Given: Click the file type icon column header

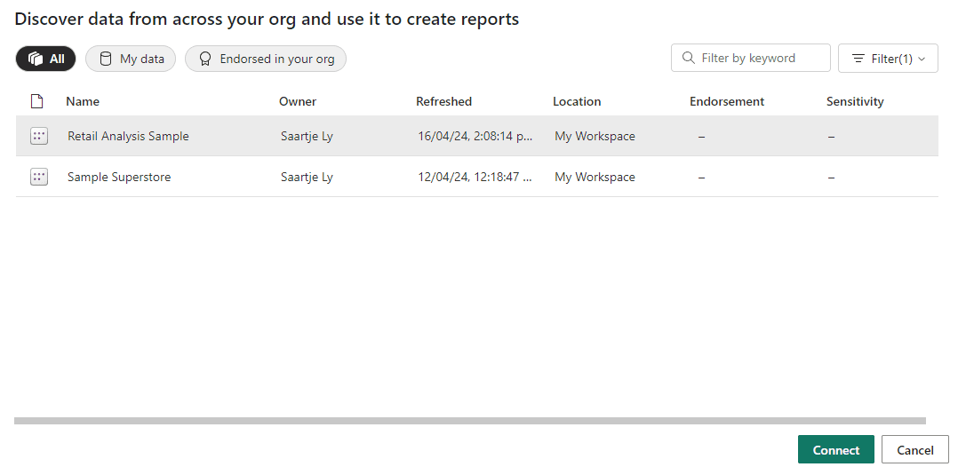Looking at the screenshot, I should pos(37,101).
